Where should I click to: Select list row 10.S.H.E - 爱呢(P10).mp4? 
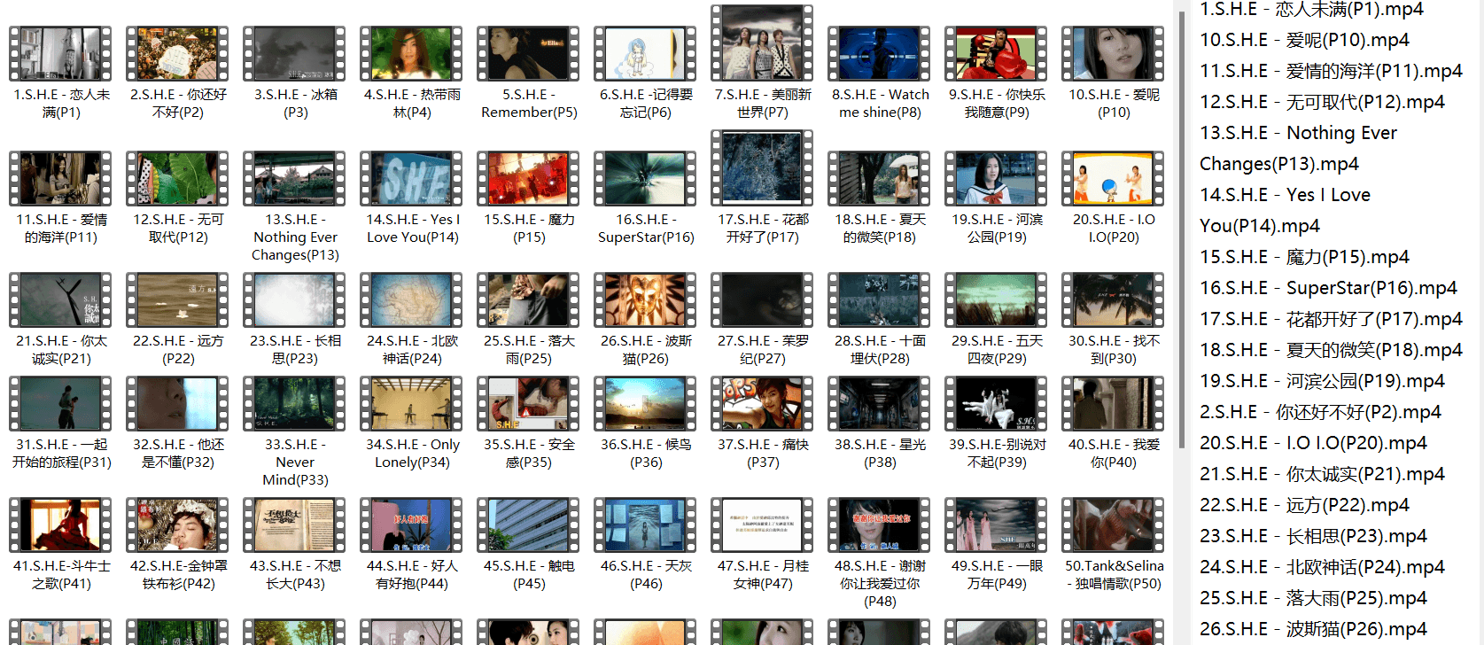tap(1304, 40)
